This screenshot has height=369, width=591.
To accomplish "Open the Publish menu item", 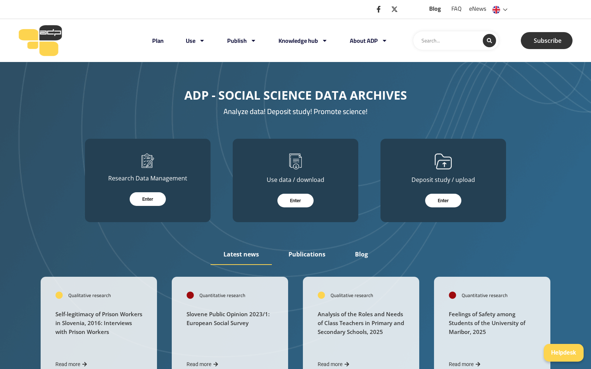I will click(x=237, y=41).
